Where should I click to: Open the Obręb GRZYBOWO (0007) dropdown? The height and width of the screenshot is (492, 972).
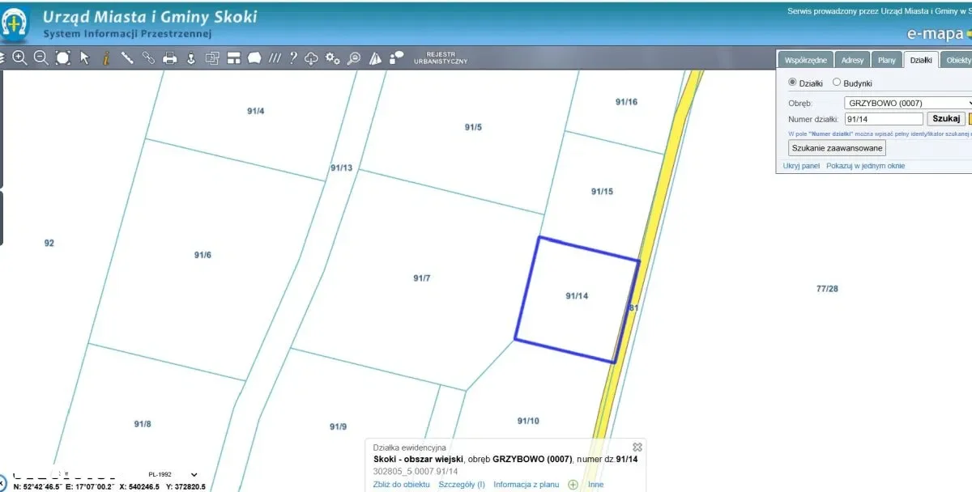coord(907,103)
